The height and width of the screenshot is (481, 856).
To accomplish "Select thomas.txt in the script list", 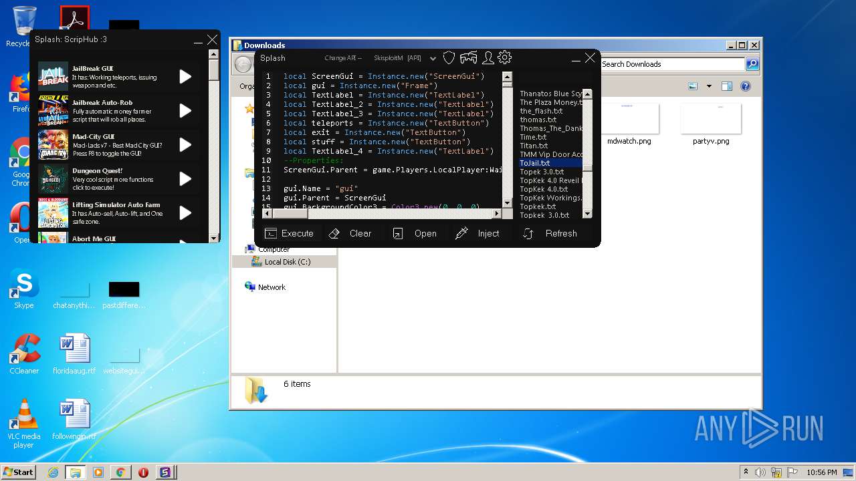I will coord(538,120).
